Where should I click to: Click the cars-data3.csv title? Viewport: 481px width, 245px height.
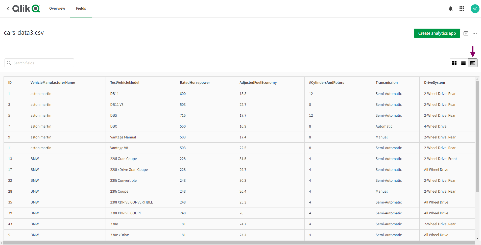click(24, 33)
